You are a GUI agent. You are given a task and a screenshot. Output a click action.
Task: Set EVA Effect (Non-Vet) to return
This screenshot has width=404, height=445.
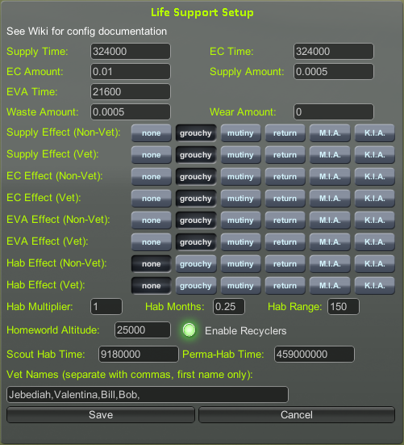coord(285,220)
